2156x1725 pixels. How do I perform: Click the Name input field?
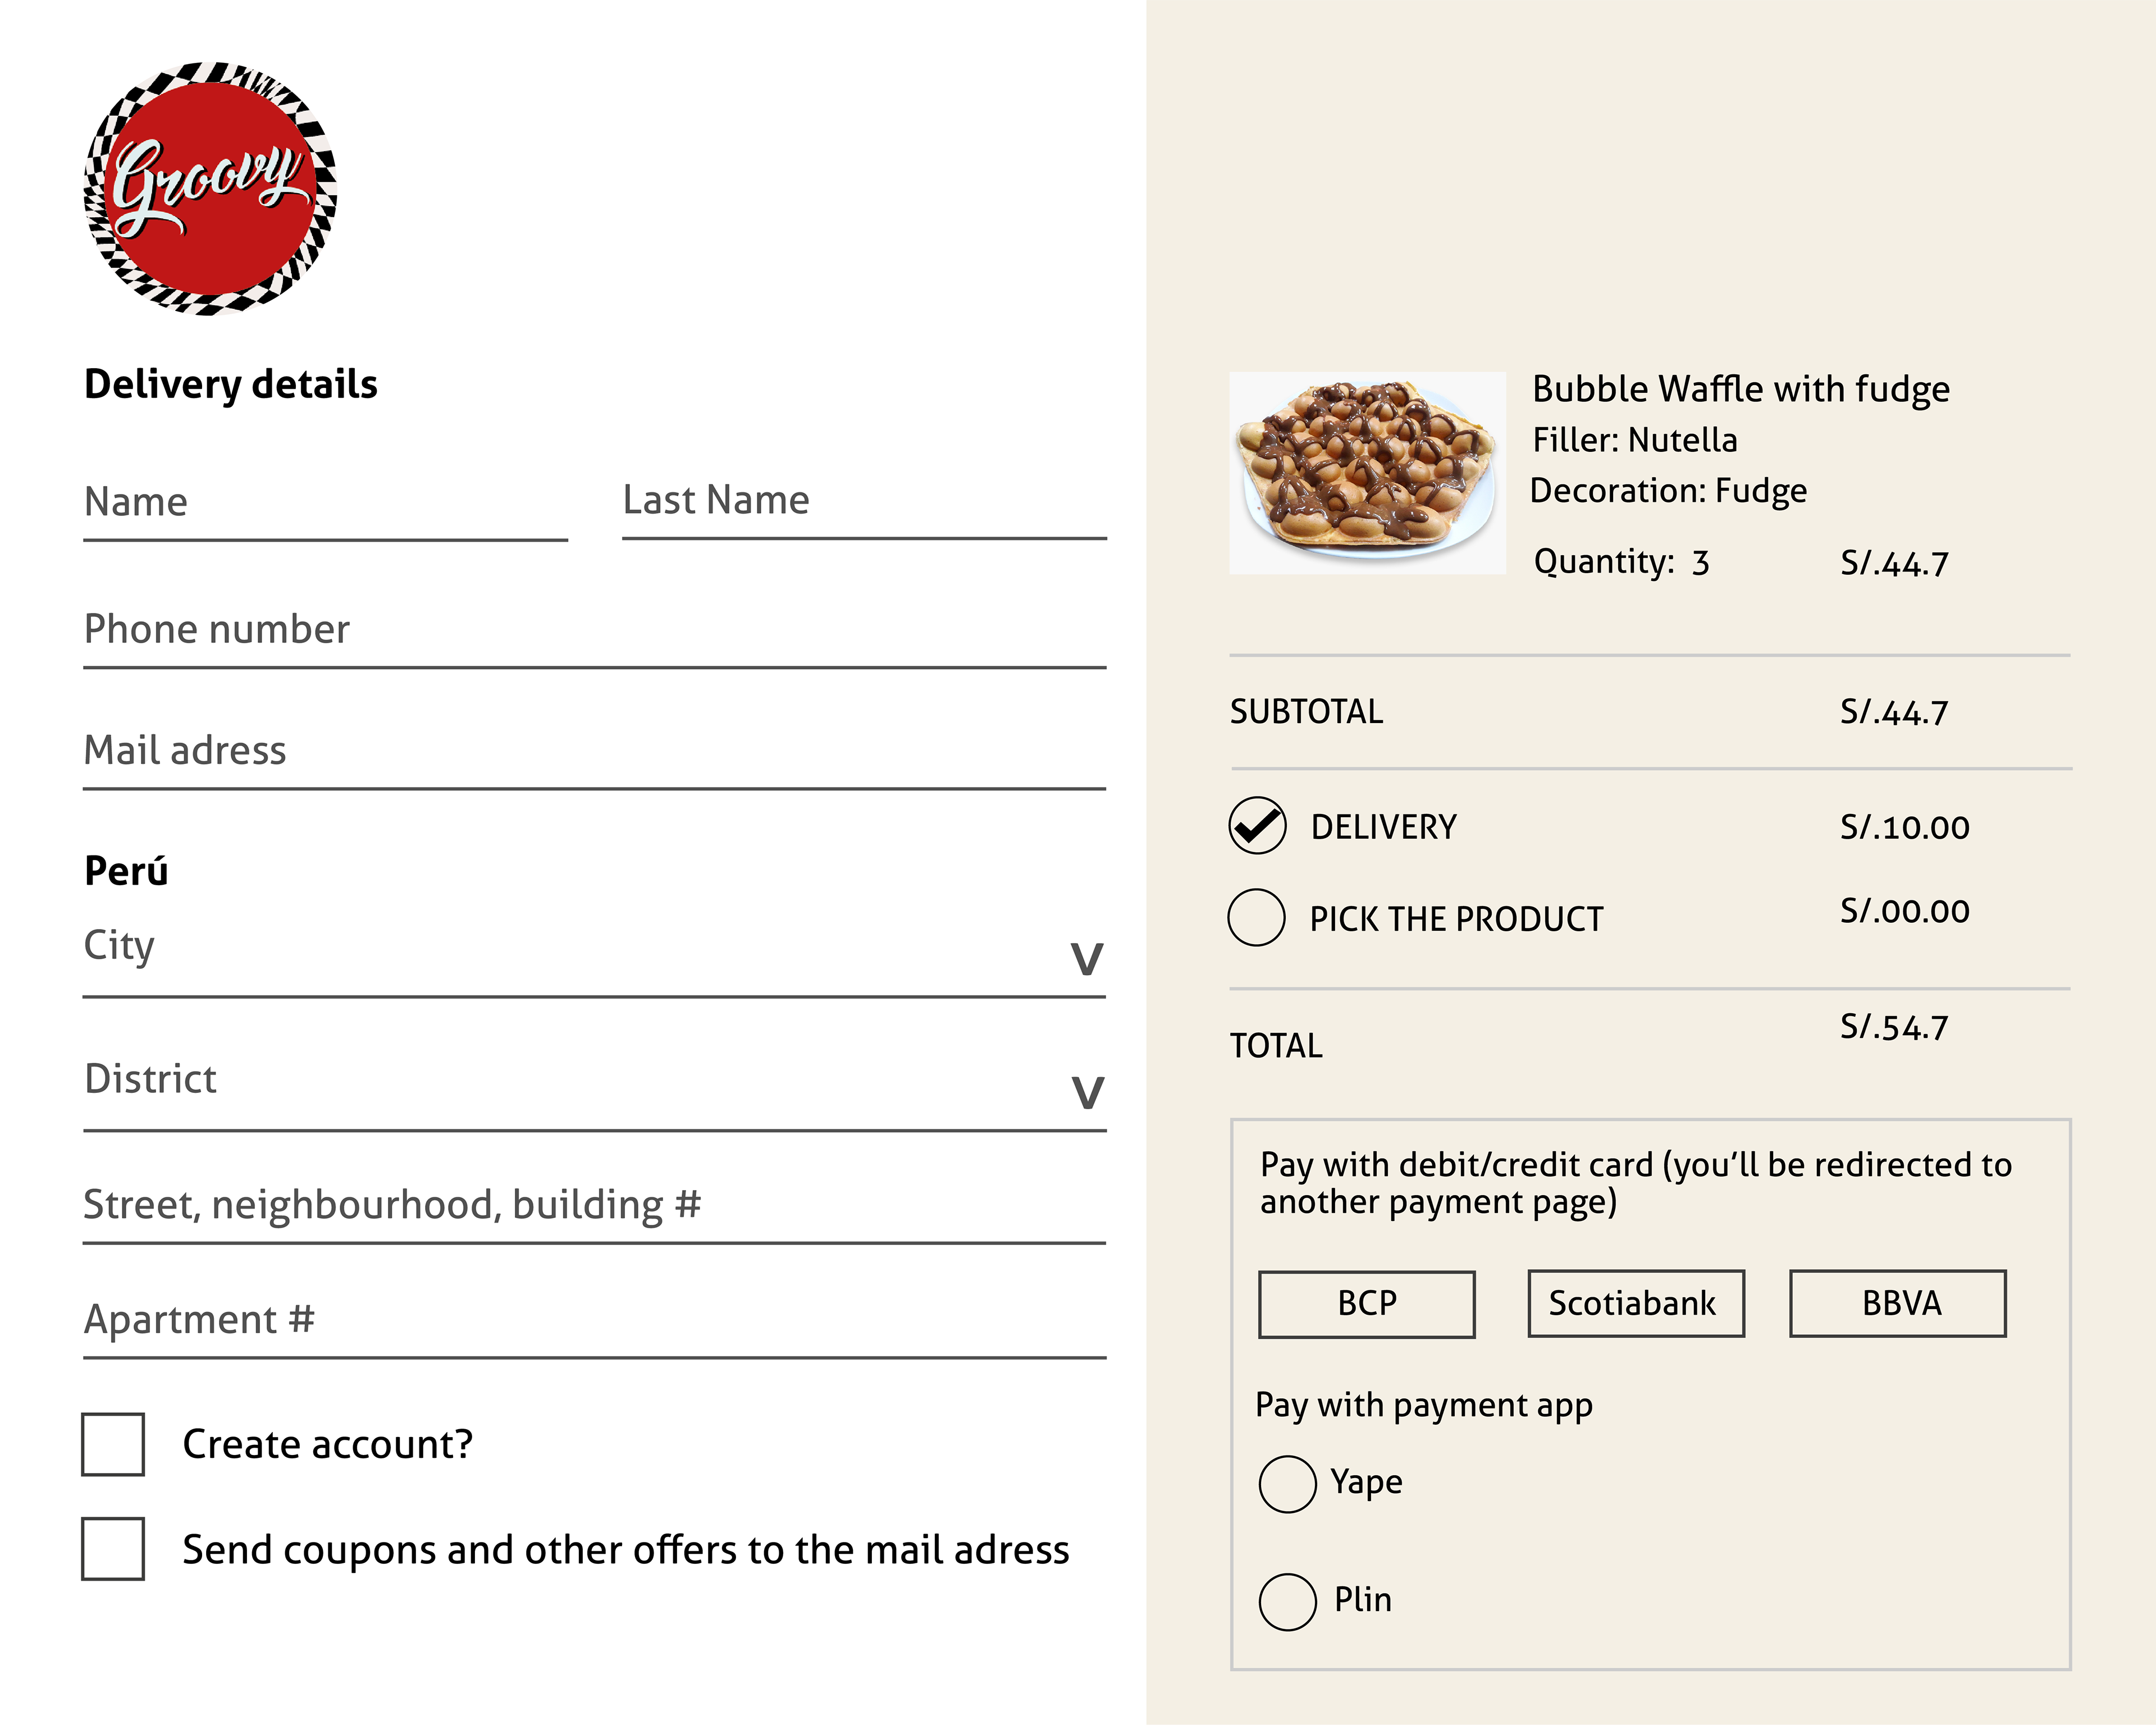click(325, 504)
